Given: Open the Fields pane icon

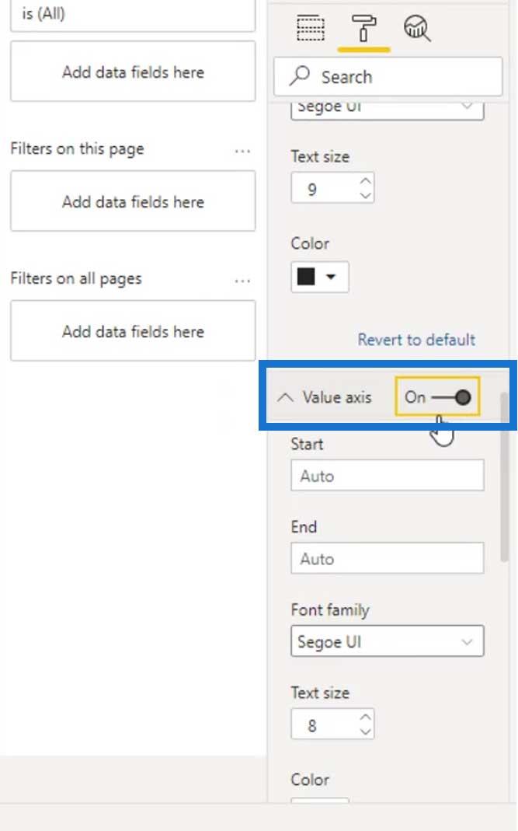Looking at the screenshot, I should click(311, 28).
